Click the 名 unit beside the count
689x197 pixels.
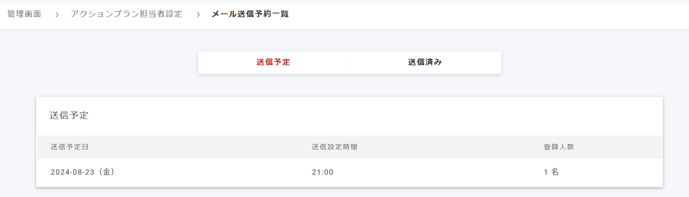[x=555, y=172]
